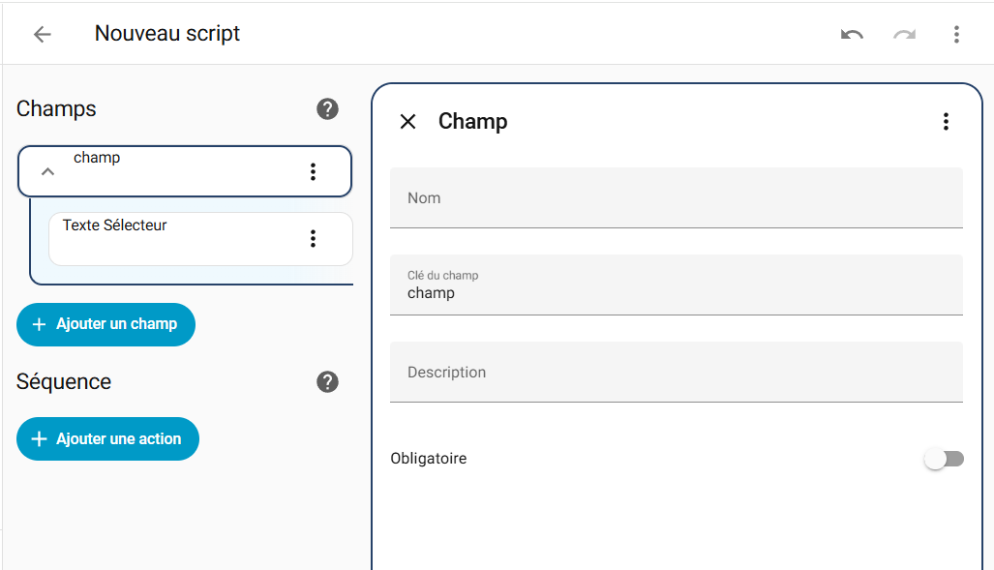Click the redo arrow icon

pyautogui.click(x=904, y=35)
